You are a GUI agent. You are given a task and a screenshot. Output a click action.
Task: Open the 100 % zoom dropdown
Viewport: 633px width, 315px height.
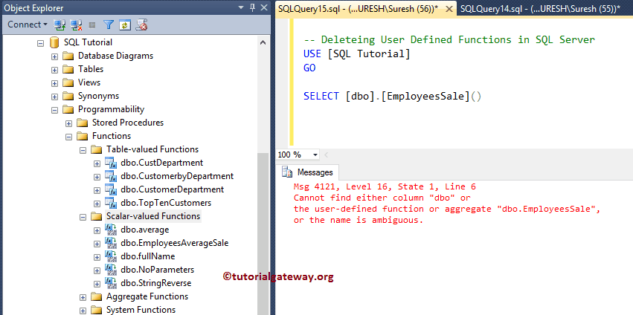point(315,155)
